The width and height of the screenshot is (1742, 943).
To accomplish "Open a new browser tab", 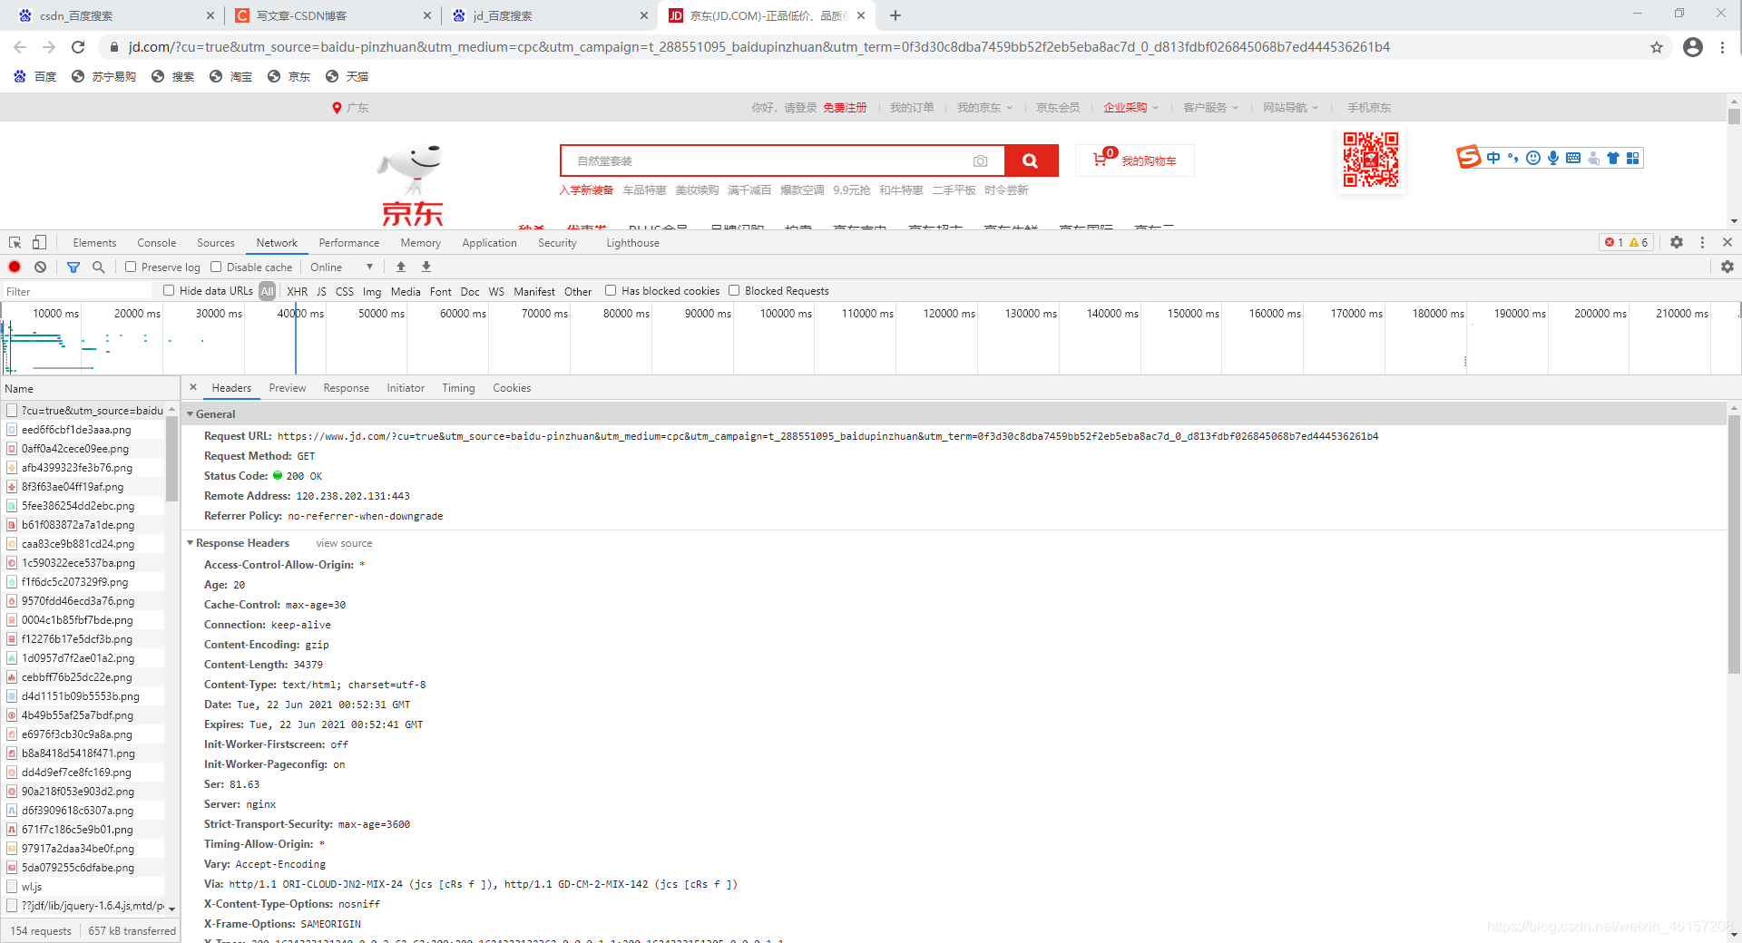I will pos(895,15).
